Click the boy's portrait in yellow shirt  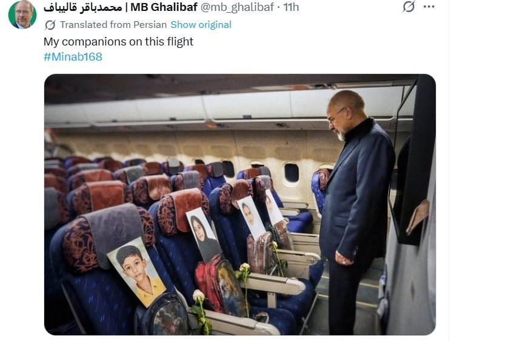click(x=136, y=272)
